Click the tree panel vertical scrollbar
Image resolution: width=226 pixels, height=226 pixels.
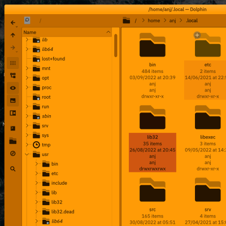(116, 45)
